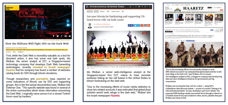The width and height of the screenshot is (228, 105).
Task: Click the orange Search button on Haaretz
Action: coord(221,10)
